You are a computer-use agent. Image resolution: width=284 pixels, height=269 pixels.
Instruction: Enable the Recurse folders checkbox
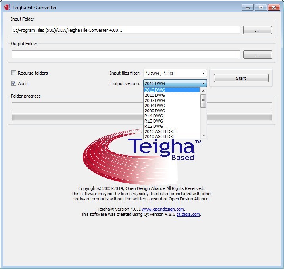pyautogui.click(x=13, y=73)
